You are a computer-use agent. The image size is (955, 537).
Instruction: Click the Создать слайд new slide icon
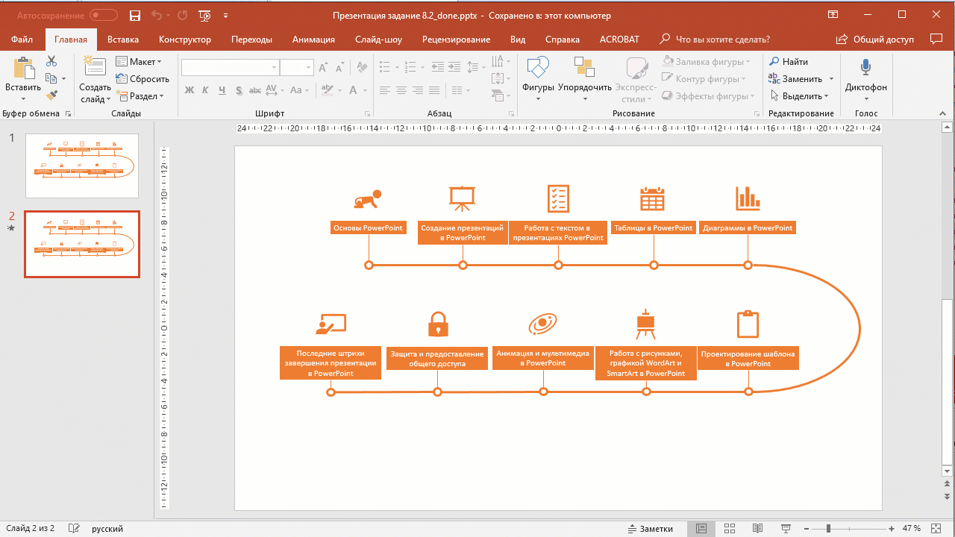pyautogui.click(x=95, y=66)
